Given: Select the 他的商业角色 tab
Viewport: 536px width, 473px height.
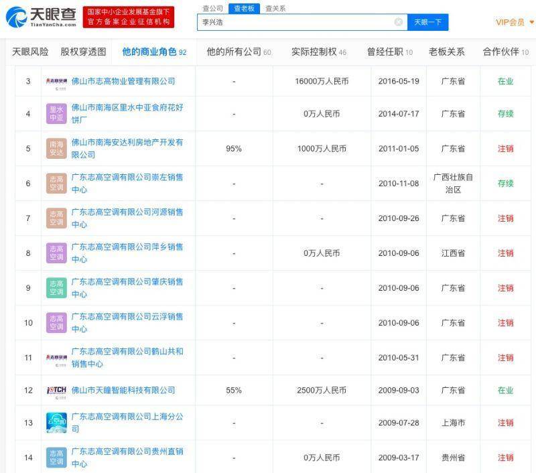Looking at the screenshot, I should pyautogui.click(x=154, y=52).
